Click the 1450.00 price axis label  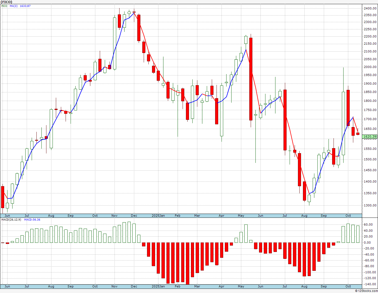[x=370, y=170]
